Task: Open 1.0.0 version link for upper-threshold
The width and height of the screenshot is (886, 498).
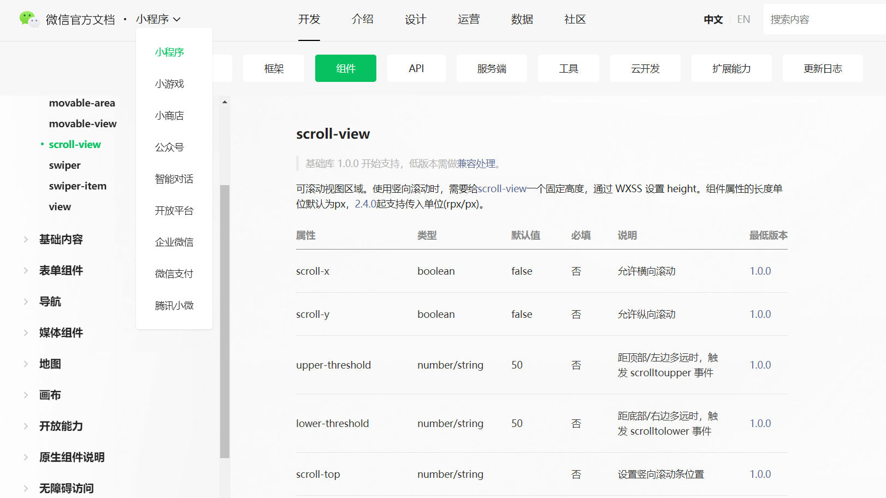Action: 760,365
